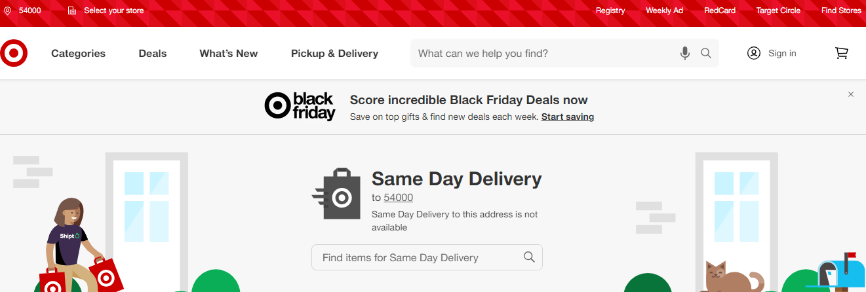
Task: Open the What's New menu
Action: tap(229, 54)
